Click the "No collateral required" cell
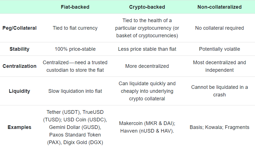This screenshot has height=148, width=255. click(x=219, y=28)
